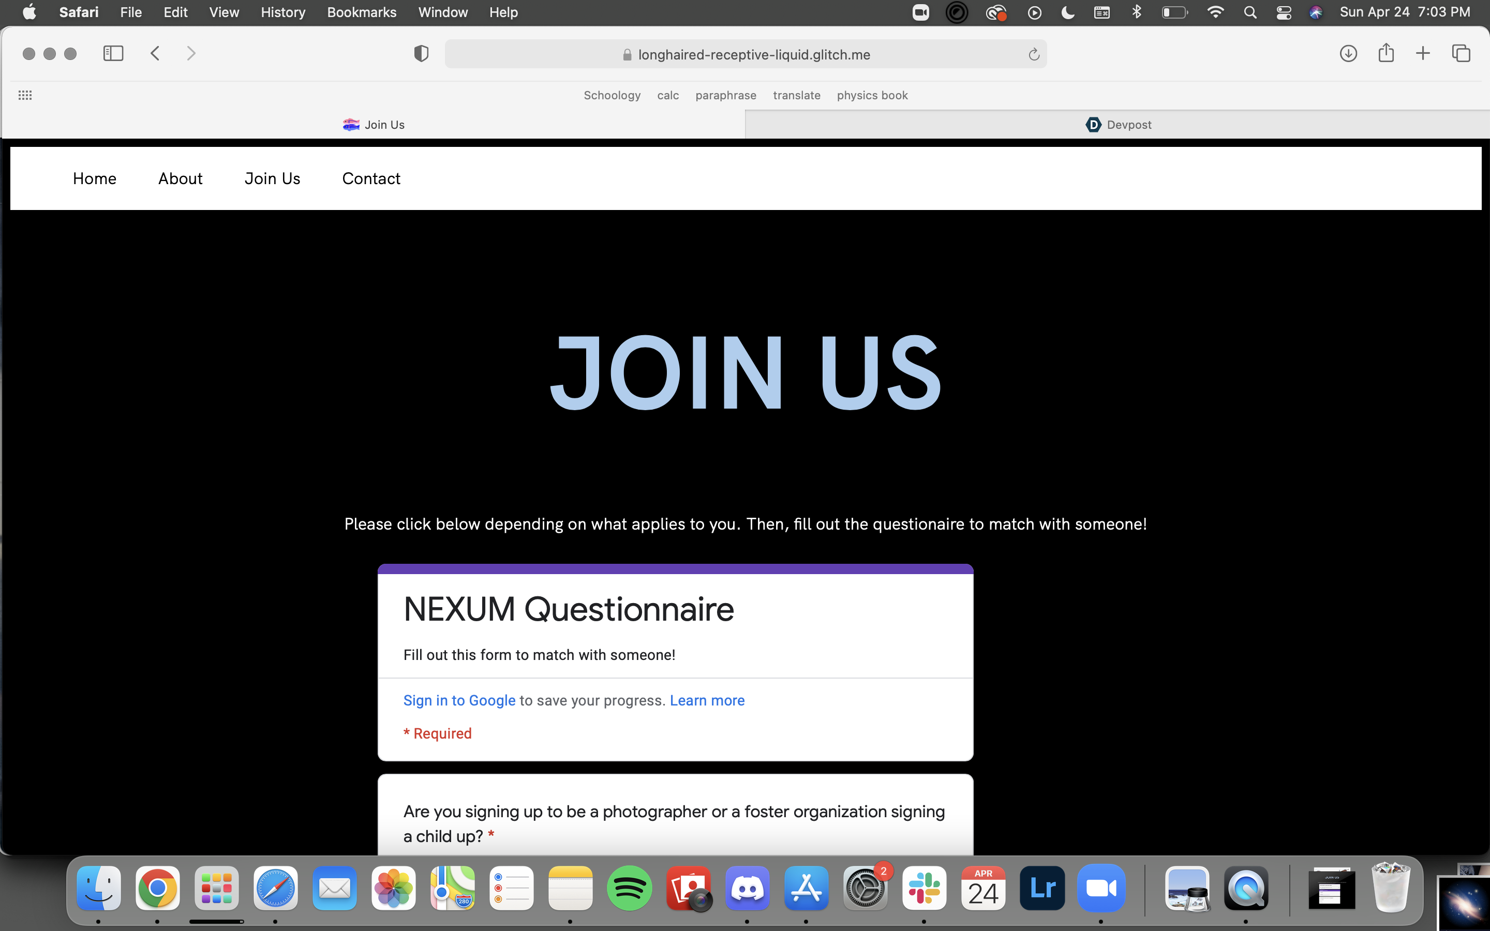Viewport: 1490px width, 931px height.
Task: Open the Bookmarks menu
Action: coord(362,12)
